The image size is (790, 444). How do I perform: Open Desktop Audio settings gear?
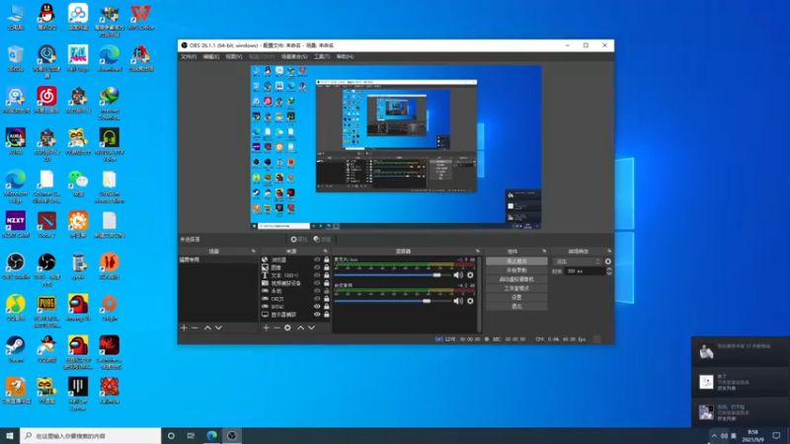click(470, 301)
